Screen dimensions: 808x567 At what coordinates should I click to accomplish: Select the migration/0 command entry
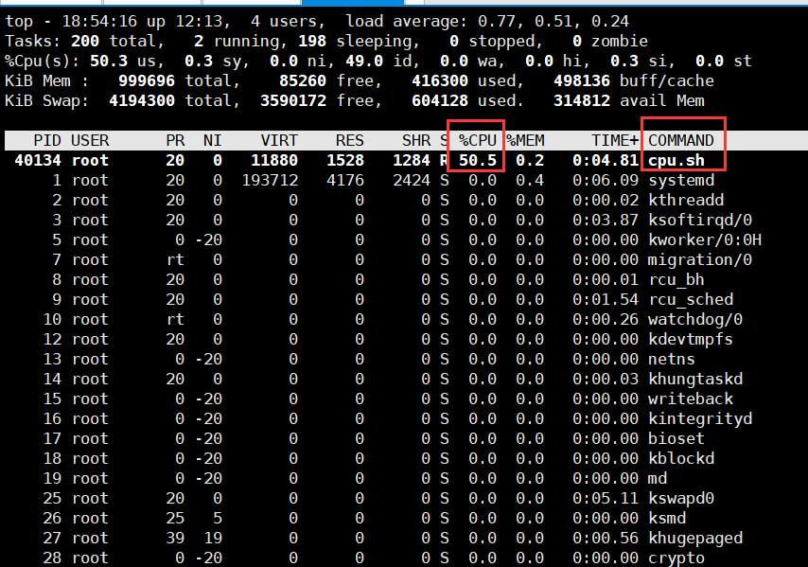tap(700, 259)
